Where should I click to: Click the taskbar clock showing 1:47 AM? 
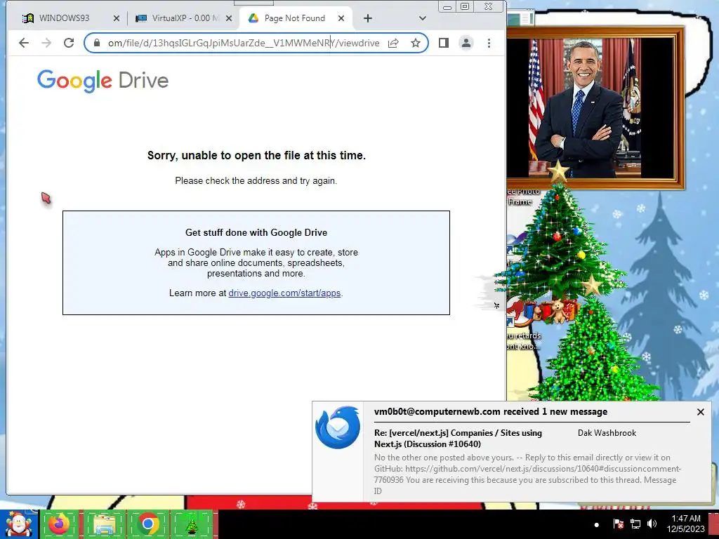click(685, 524)
